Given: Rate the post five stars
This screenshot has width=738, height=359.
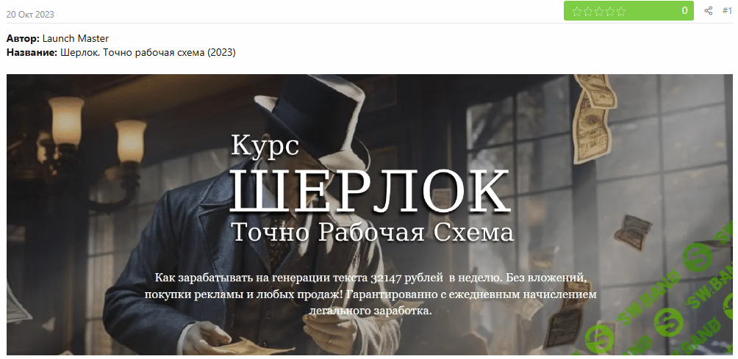Looking at the screenshot, I should click(x=621, y=11).
